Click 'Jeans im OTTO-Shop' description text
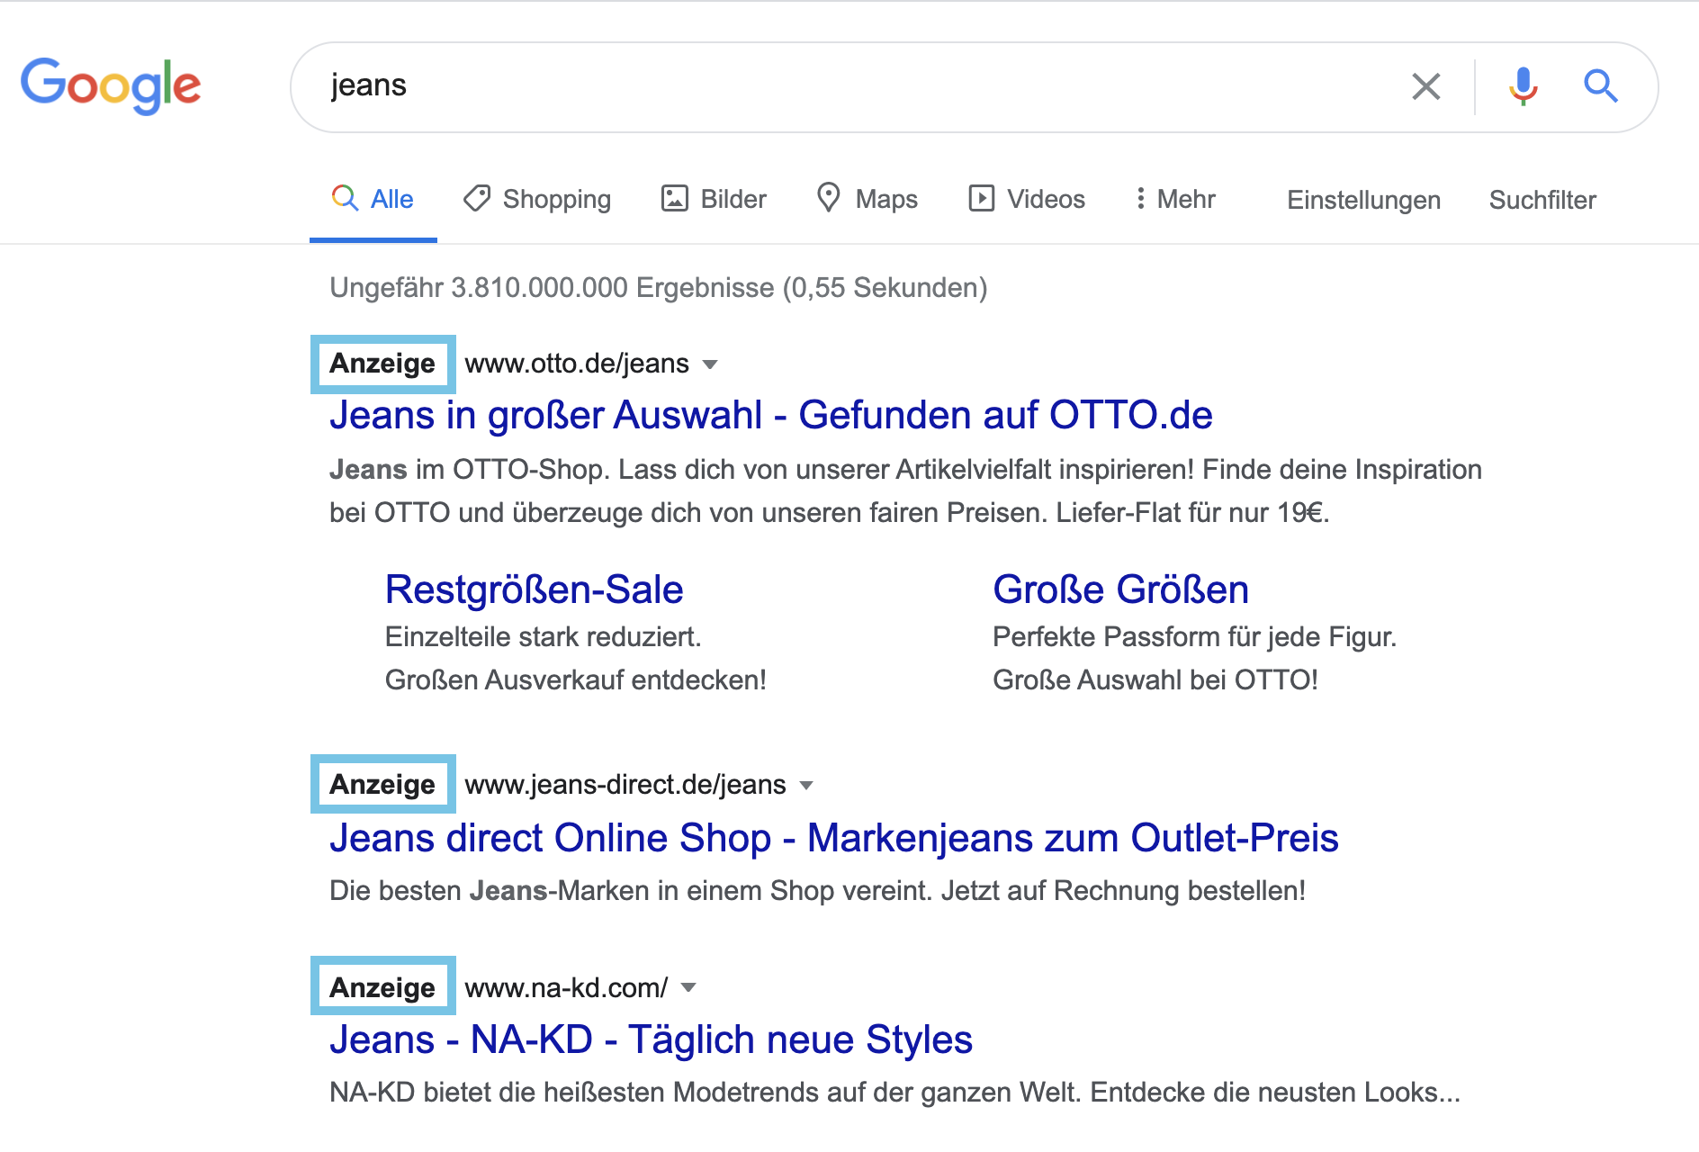Screen dimensions: 1699x1152 tap(905, 491)
